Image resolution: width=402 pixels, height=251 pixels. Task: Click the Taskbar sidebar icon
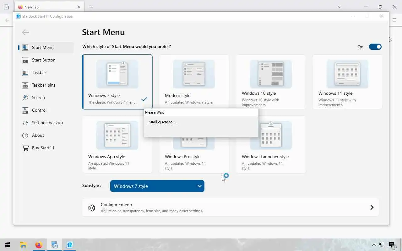(x=25, y=72)
